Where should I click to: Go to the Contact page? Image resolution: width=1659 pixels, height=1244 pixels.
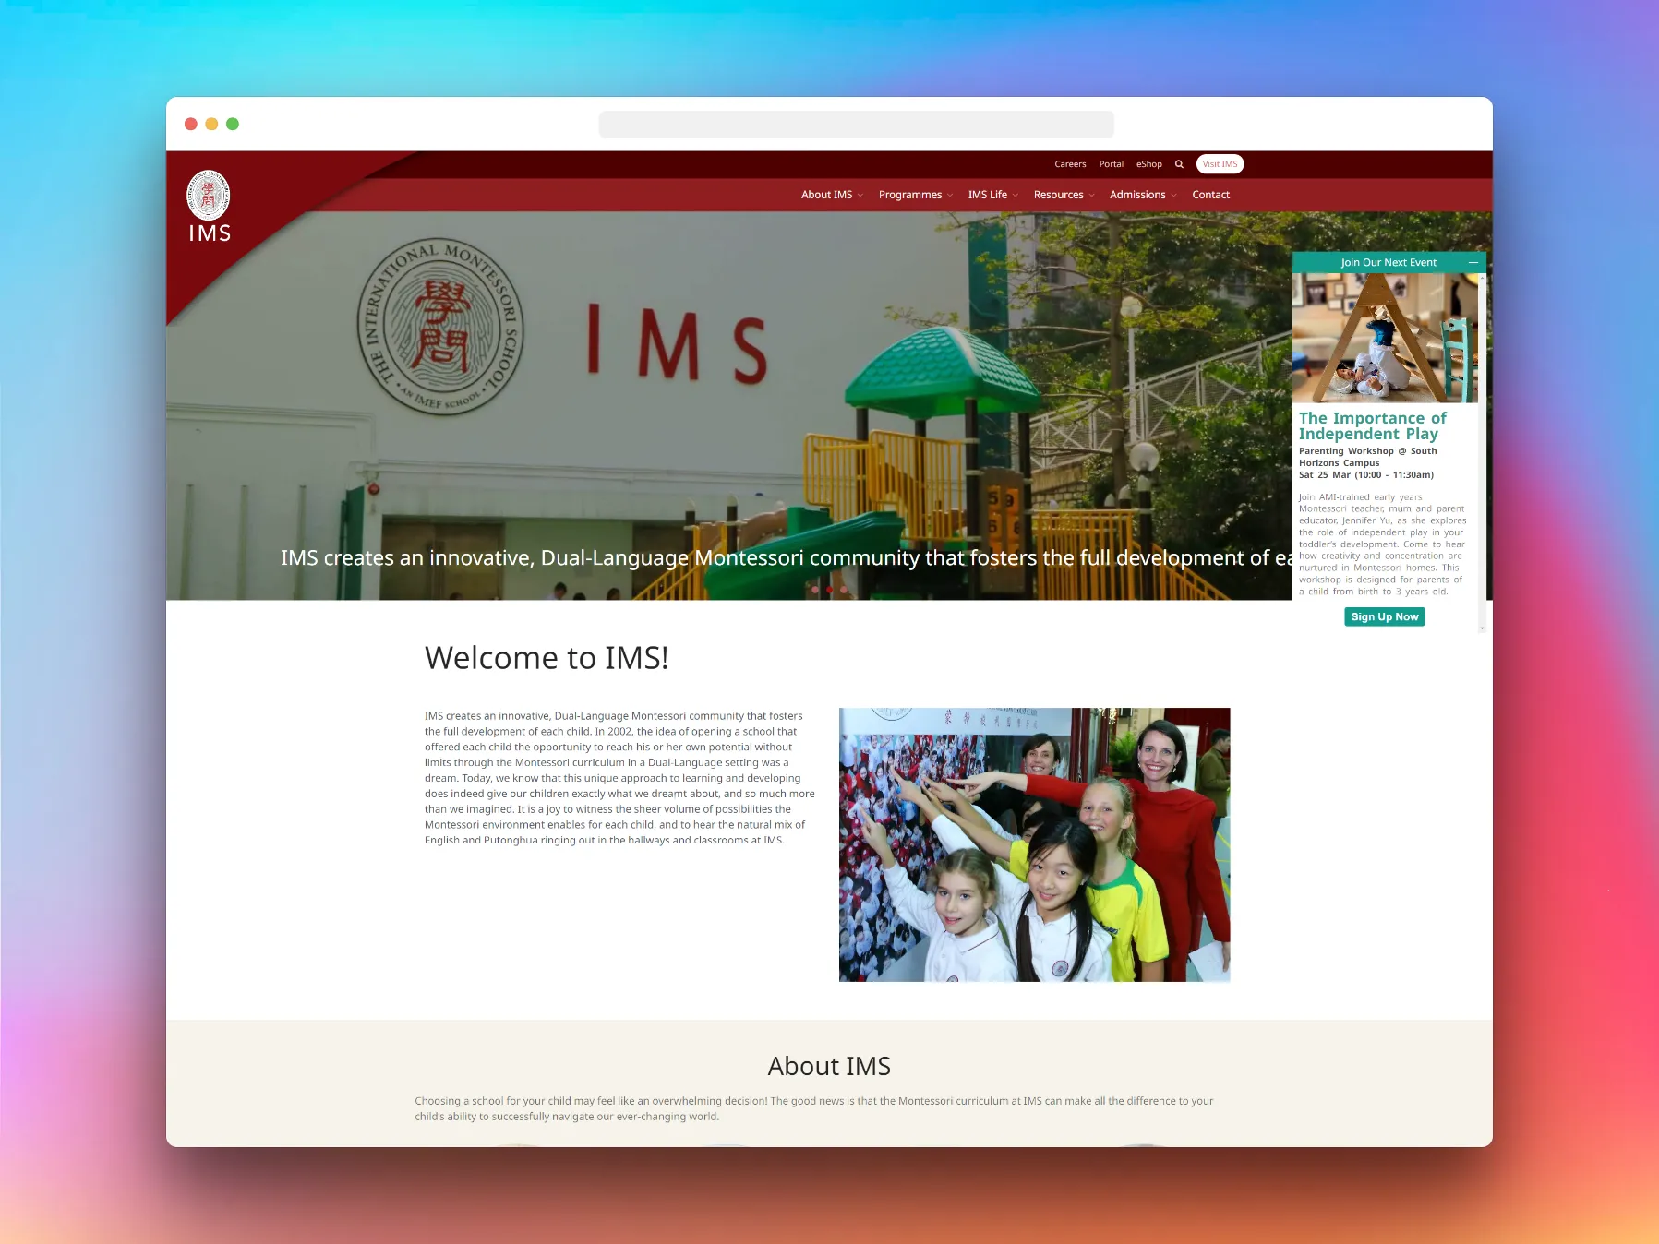click(1210, 195)
